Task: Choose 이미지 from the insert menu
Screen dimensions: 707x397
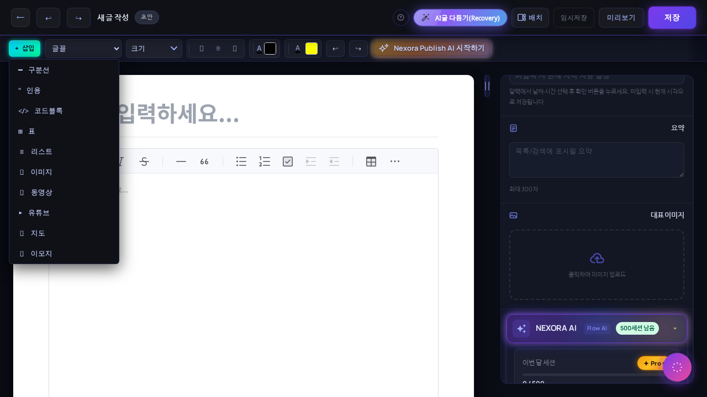Action: tap(64, 172)
